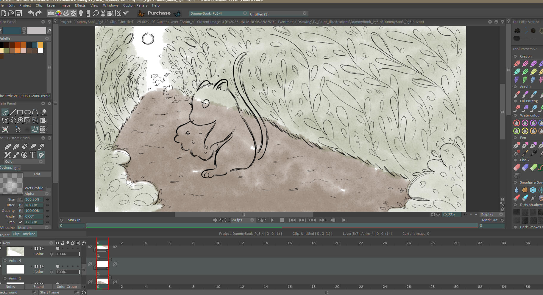Click the undo arrow in the toolbar
Viewport: 543px width, 295px height.
pos(31,13)
